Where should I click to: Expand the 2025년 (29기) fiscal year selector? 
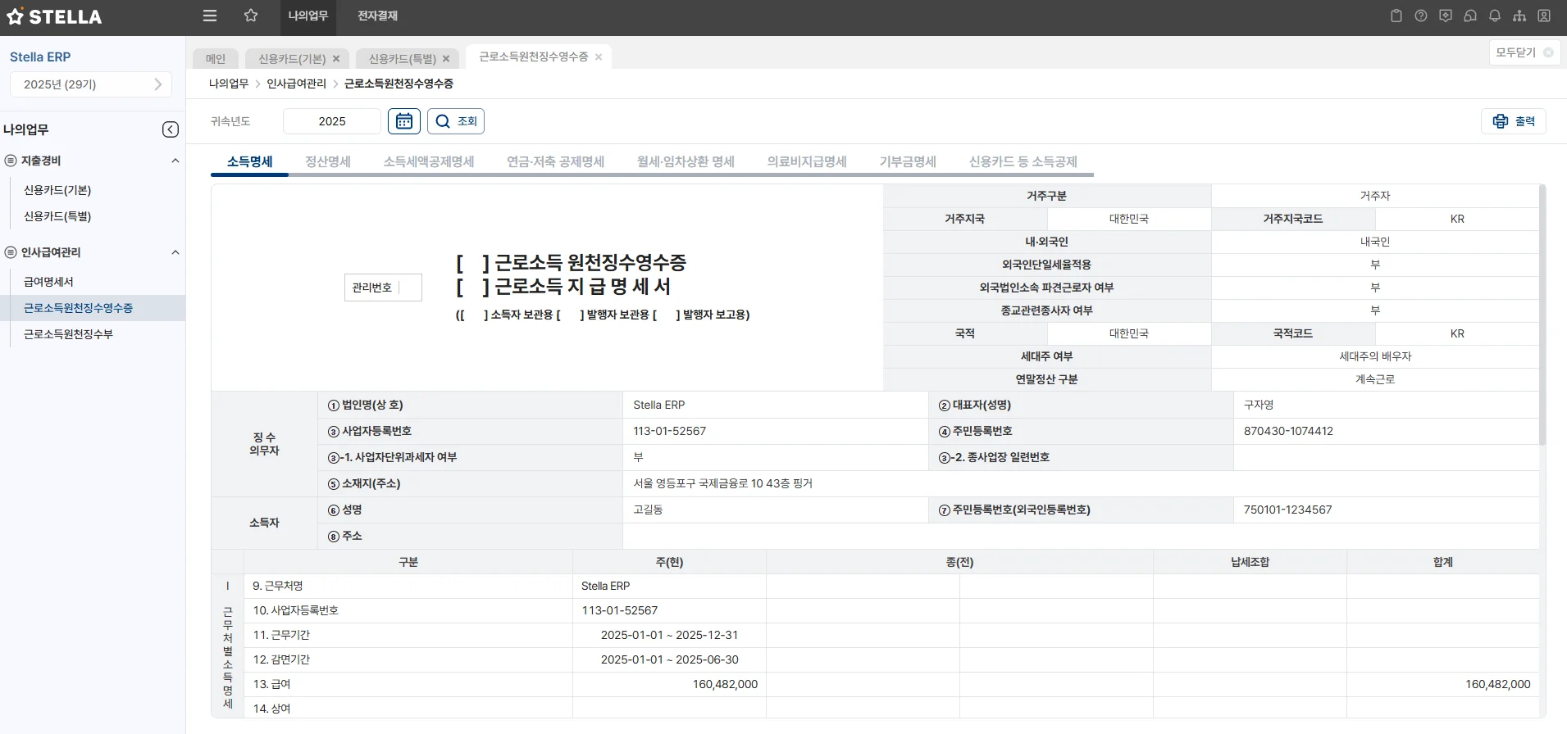(91, 84)
